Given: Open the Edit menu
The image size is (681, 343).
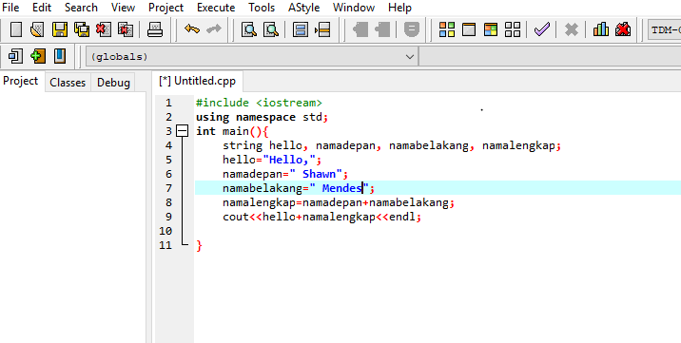Looking at the screenshot, I should [42, 8].
